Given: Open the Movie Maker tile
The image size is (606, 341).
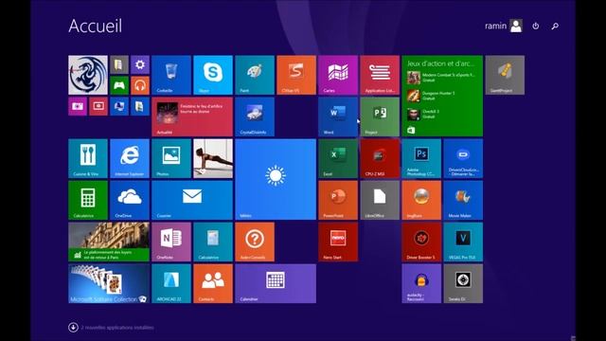Looking at the screenshot, I should click(x=463, y=200).
